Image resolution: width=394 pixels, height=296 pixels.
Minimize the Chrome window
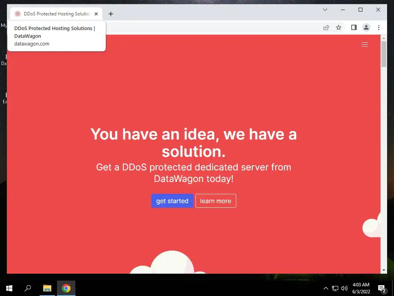tap(343, 10)
